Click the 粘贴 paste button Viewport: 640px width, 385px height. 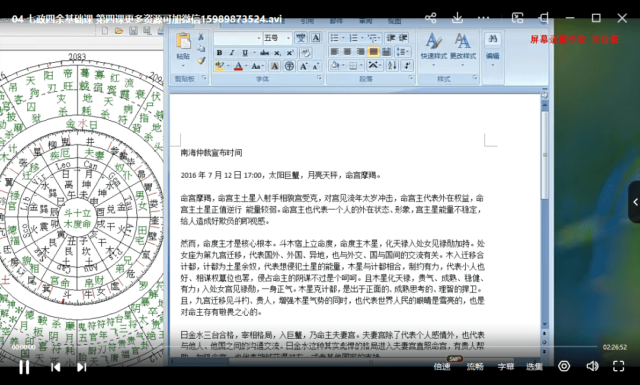[x=183, y=47]
